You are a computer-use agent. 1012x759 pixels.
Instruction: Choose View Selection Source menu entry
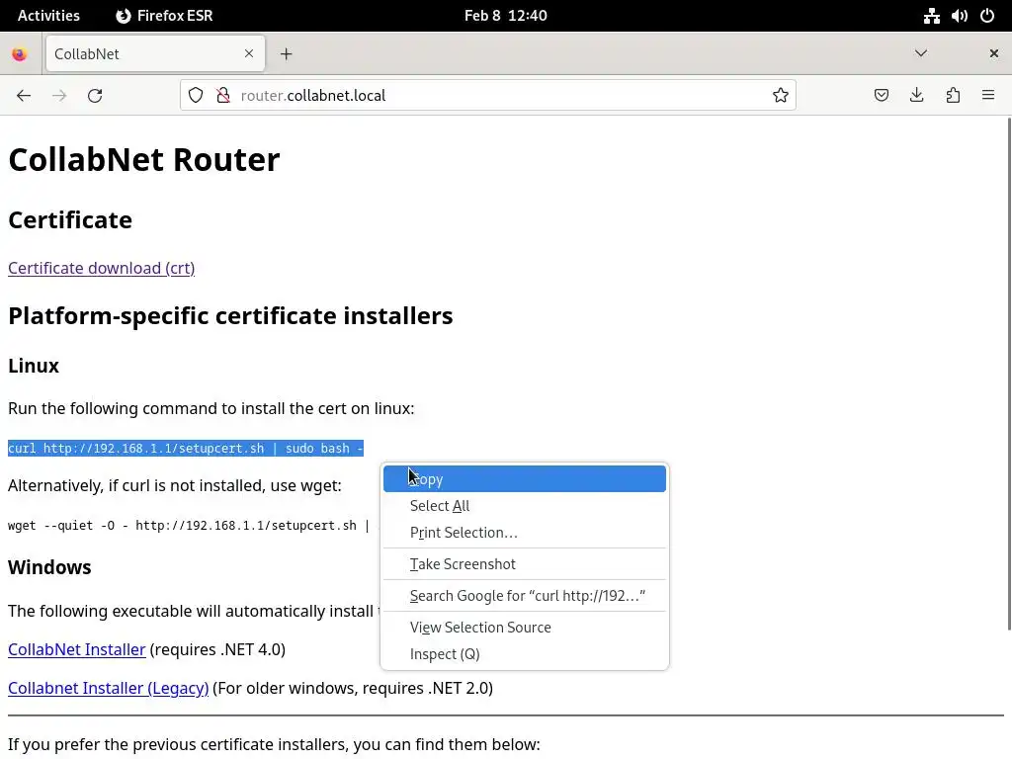click(525, 628)
